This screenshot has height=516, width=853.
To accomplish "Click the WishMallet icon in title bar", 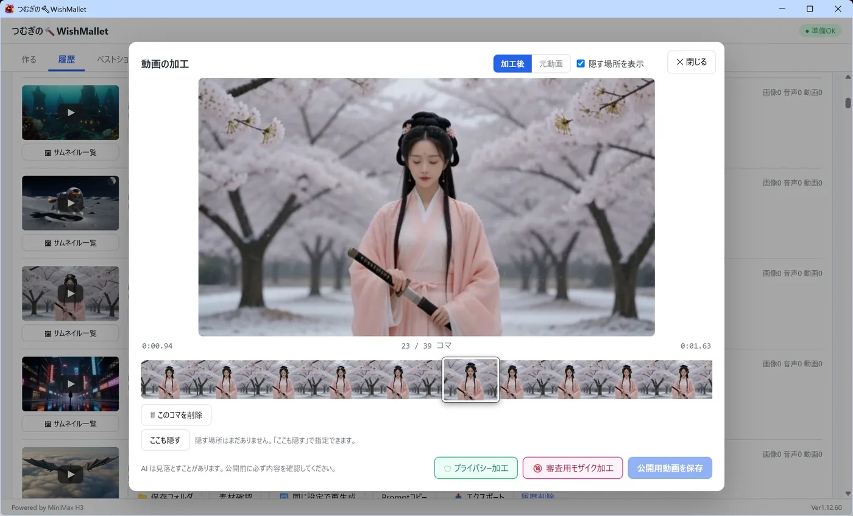I will click(9, 9).
